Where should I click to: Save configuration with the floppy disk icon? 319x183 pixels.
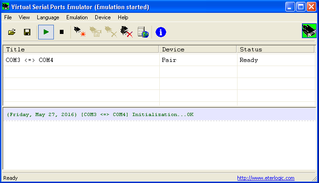click(x=27, y=32)
